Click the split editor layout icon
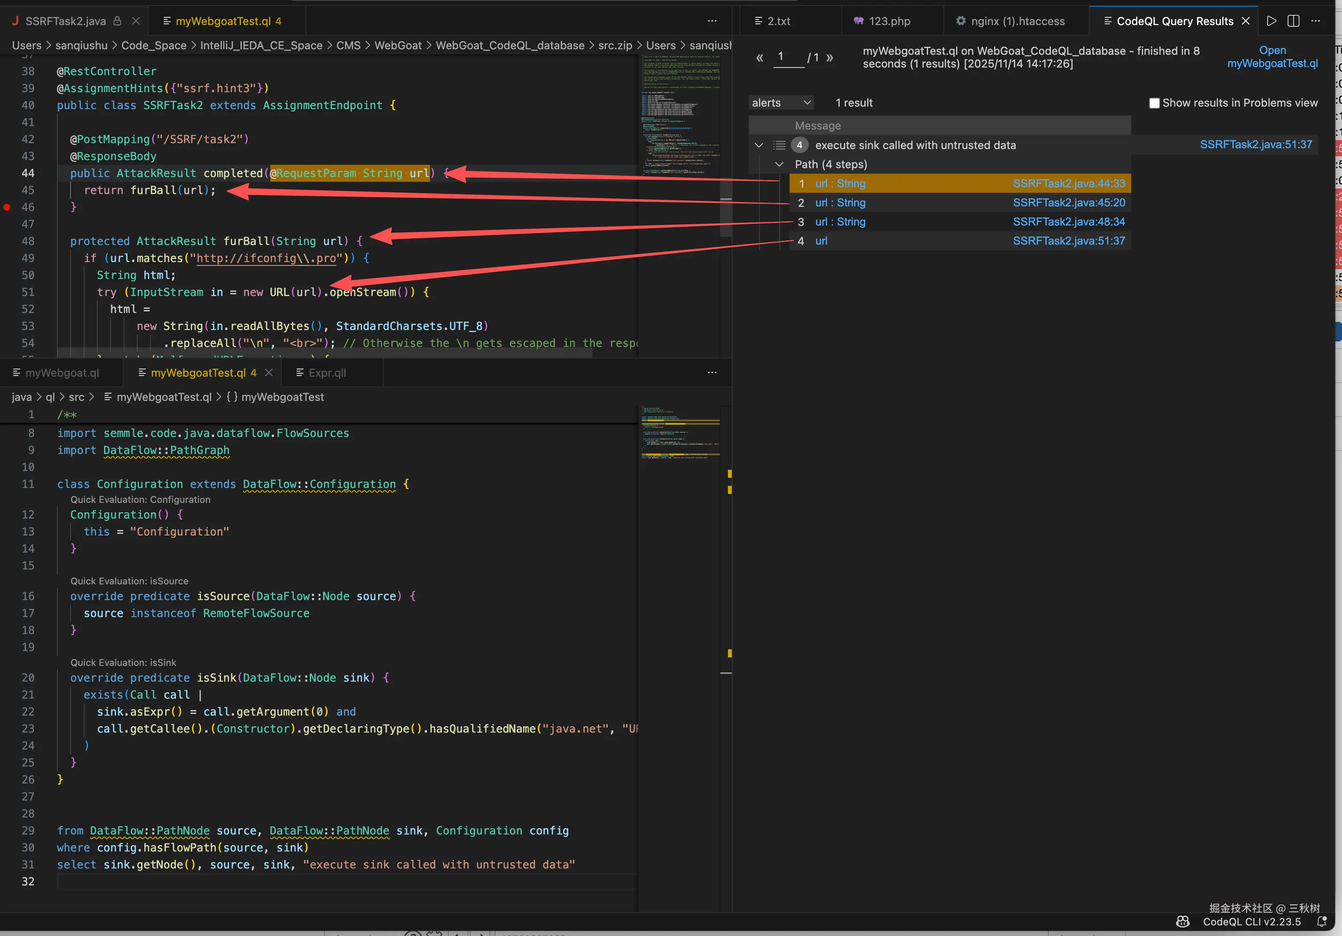The width and height of the screenshot is (1342, 936). pos(1294,21)
